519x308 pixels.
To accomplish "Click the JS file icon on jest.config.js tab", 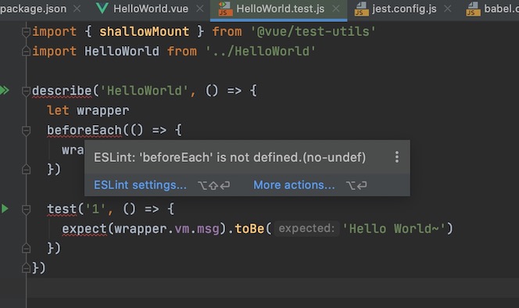I will point(361,9).
